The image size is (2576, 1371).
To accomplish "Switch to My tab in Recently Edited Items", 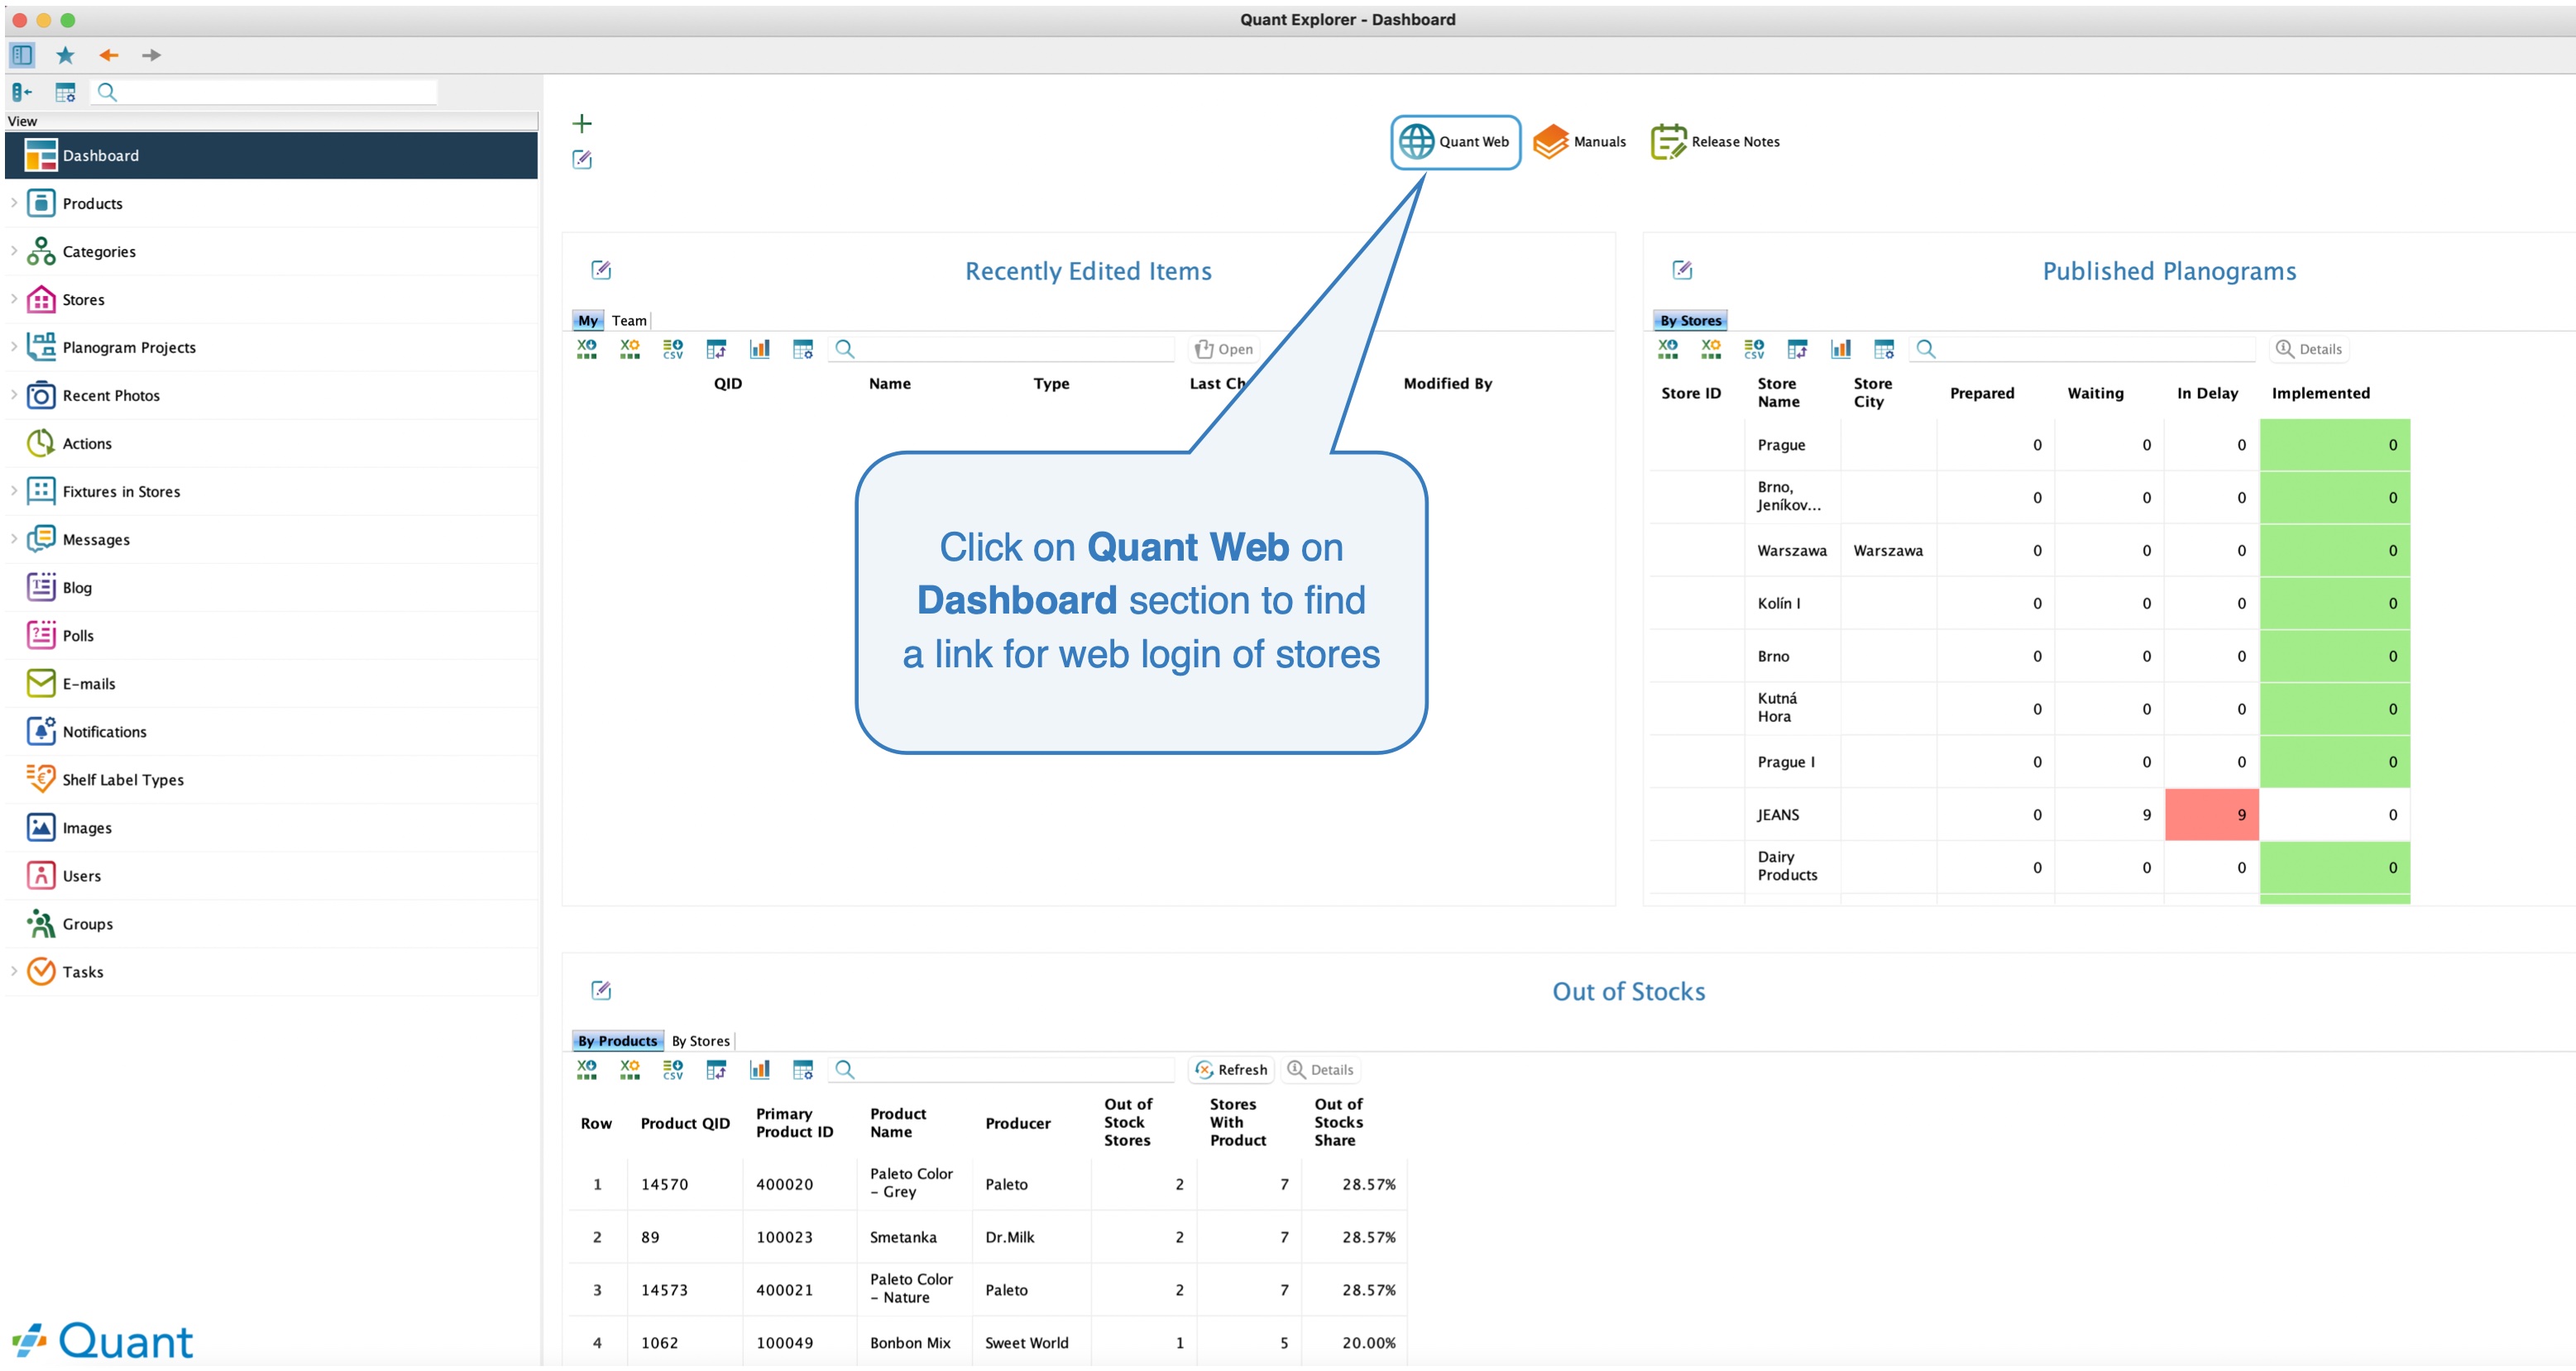I will tap(588, 321).
